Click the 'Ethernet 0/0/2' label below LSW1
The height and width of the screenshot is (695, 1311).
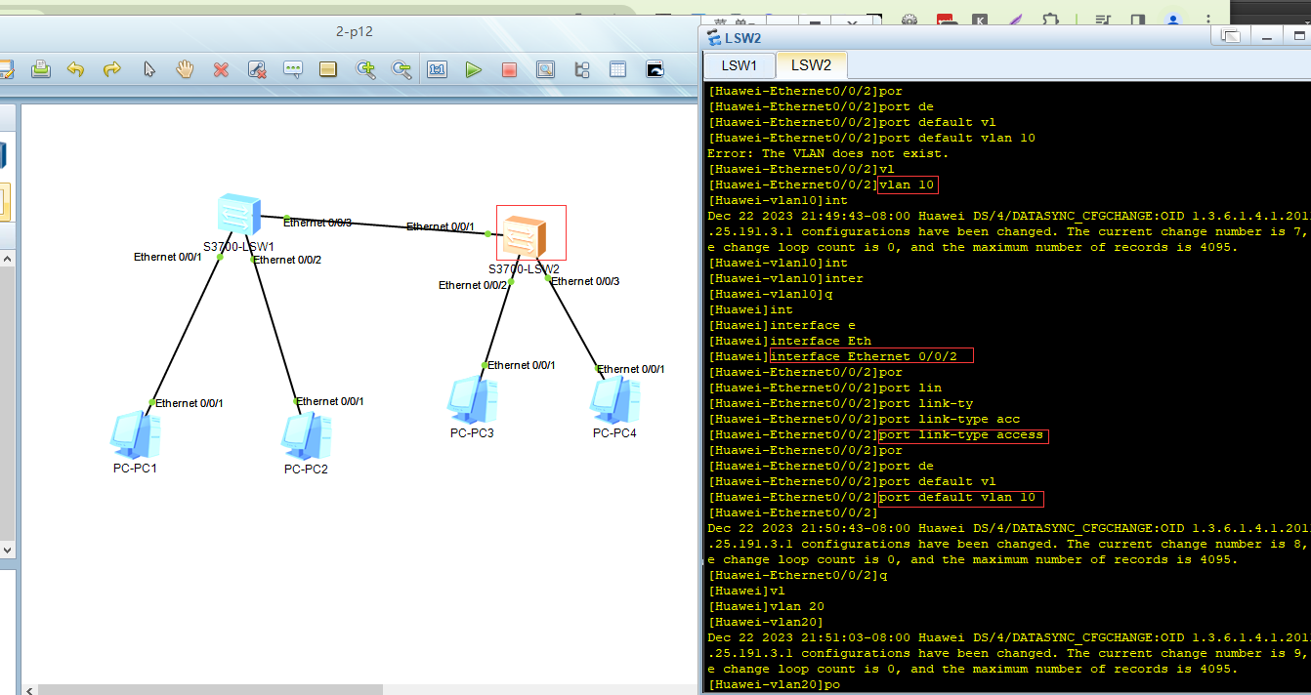288,260
